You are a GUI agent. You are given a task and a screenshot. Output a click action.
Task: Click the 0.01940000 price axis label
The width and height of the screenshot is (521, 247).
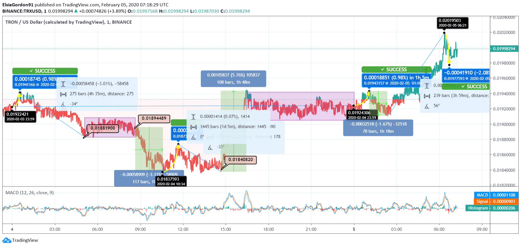click(x=504, y=94)
